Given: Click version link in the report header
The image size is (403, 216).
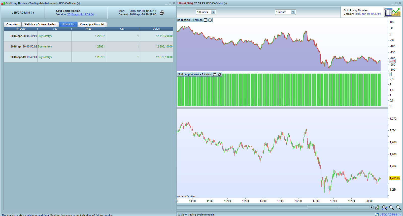Looking at the screenshot, I should (x=80, y=15).
